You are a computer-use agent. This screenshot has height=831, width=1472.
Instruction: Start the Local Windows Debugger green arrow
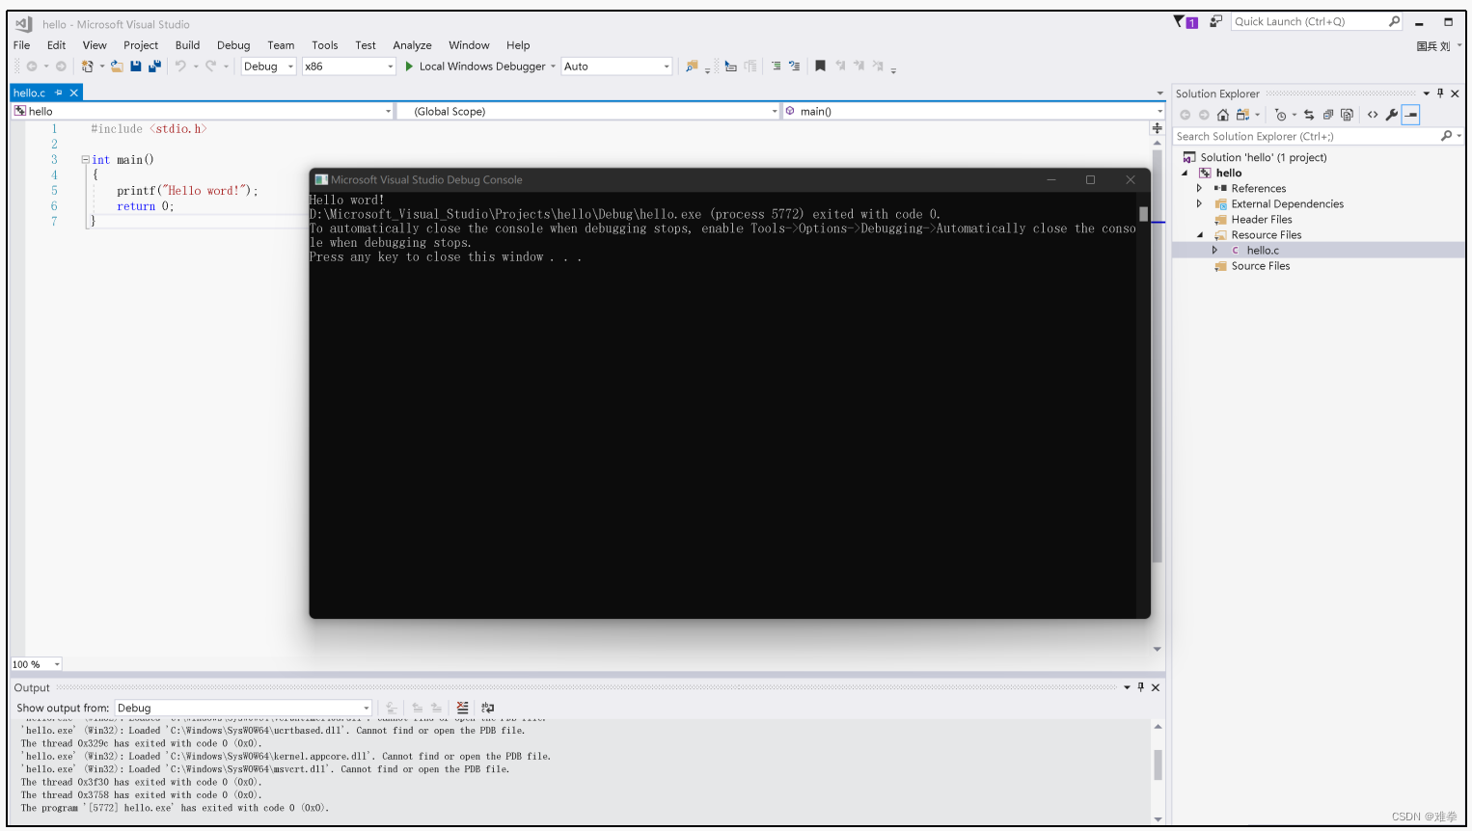[x=409, y=67]
